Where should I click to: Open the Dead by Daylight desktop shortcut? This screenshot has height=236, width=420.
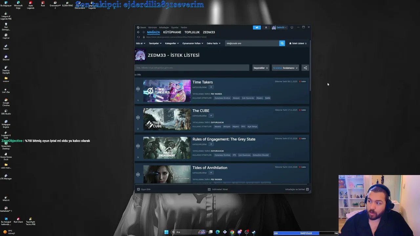pos(6,69)
